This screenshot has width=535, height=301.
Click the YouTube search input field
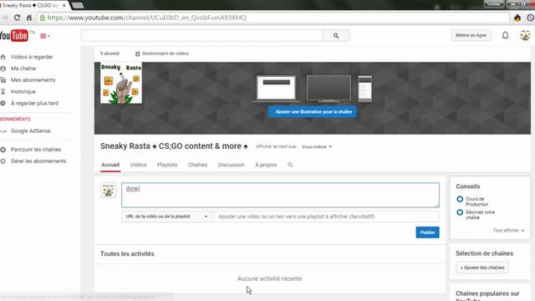[x=202, y=35]
